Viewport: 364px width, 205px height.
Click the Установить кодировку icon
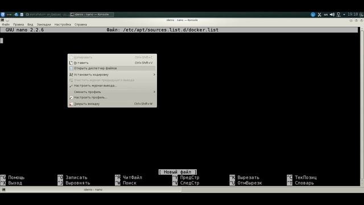71,75
